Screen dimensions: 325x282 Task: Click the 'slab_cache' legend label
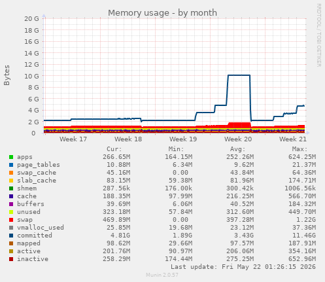click(37, 181)
